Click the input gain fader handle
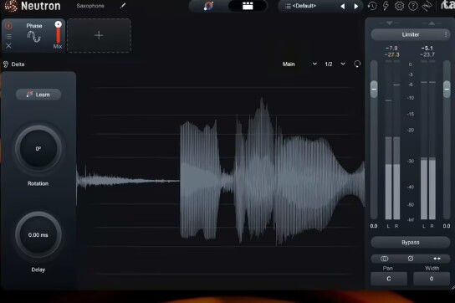 [x=374, y=89]
